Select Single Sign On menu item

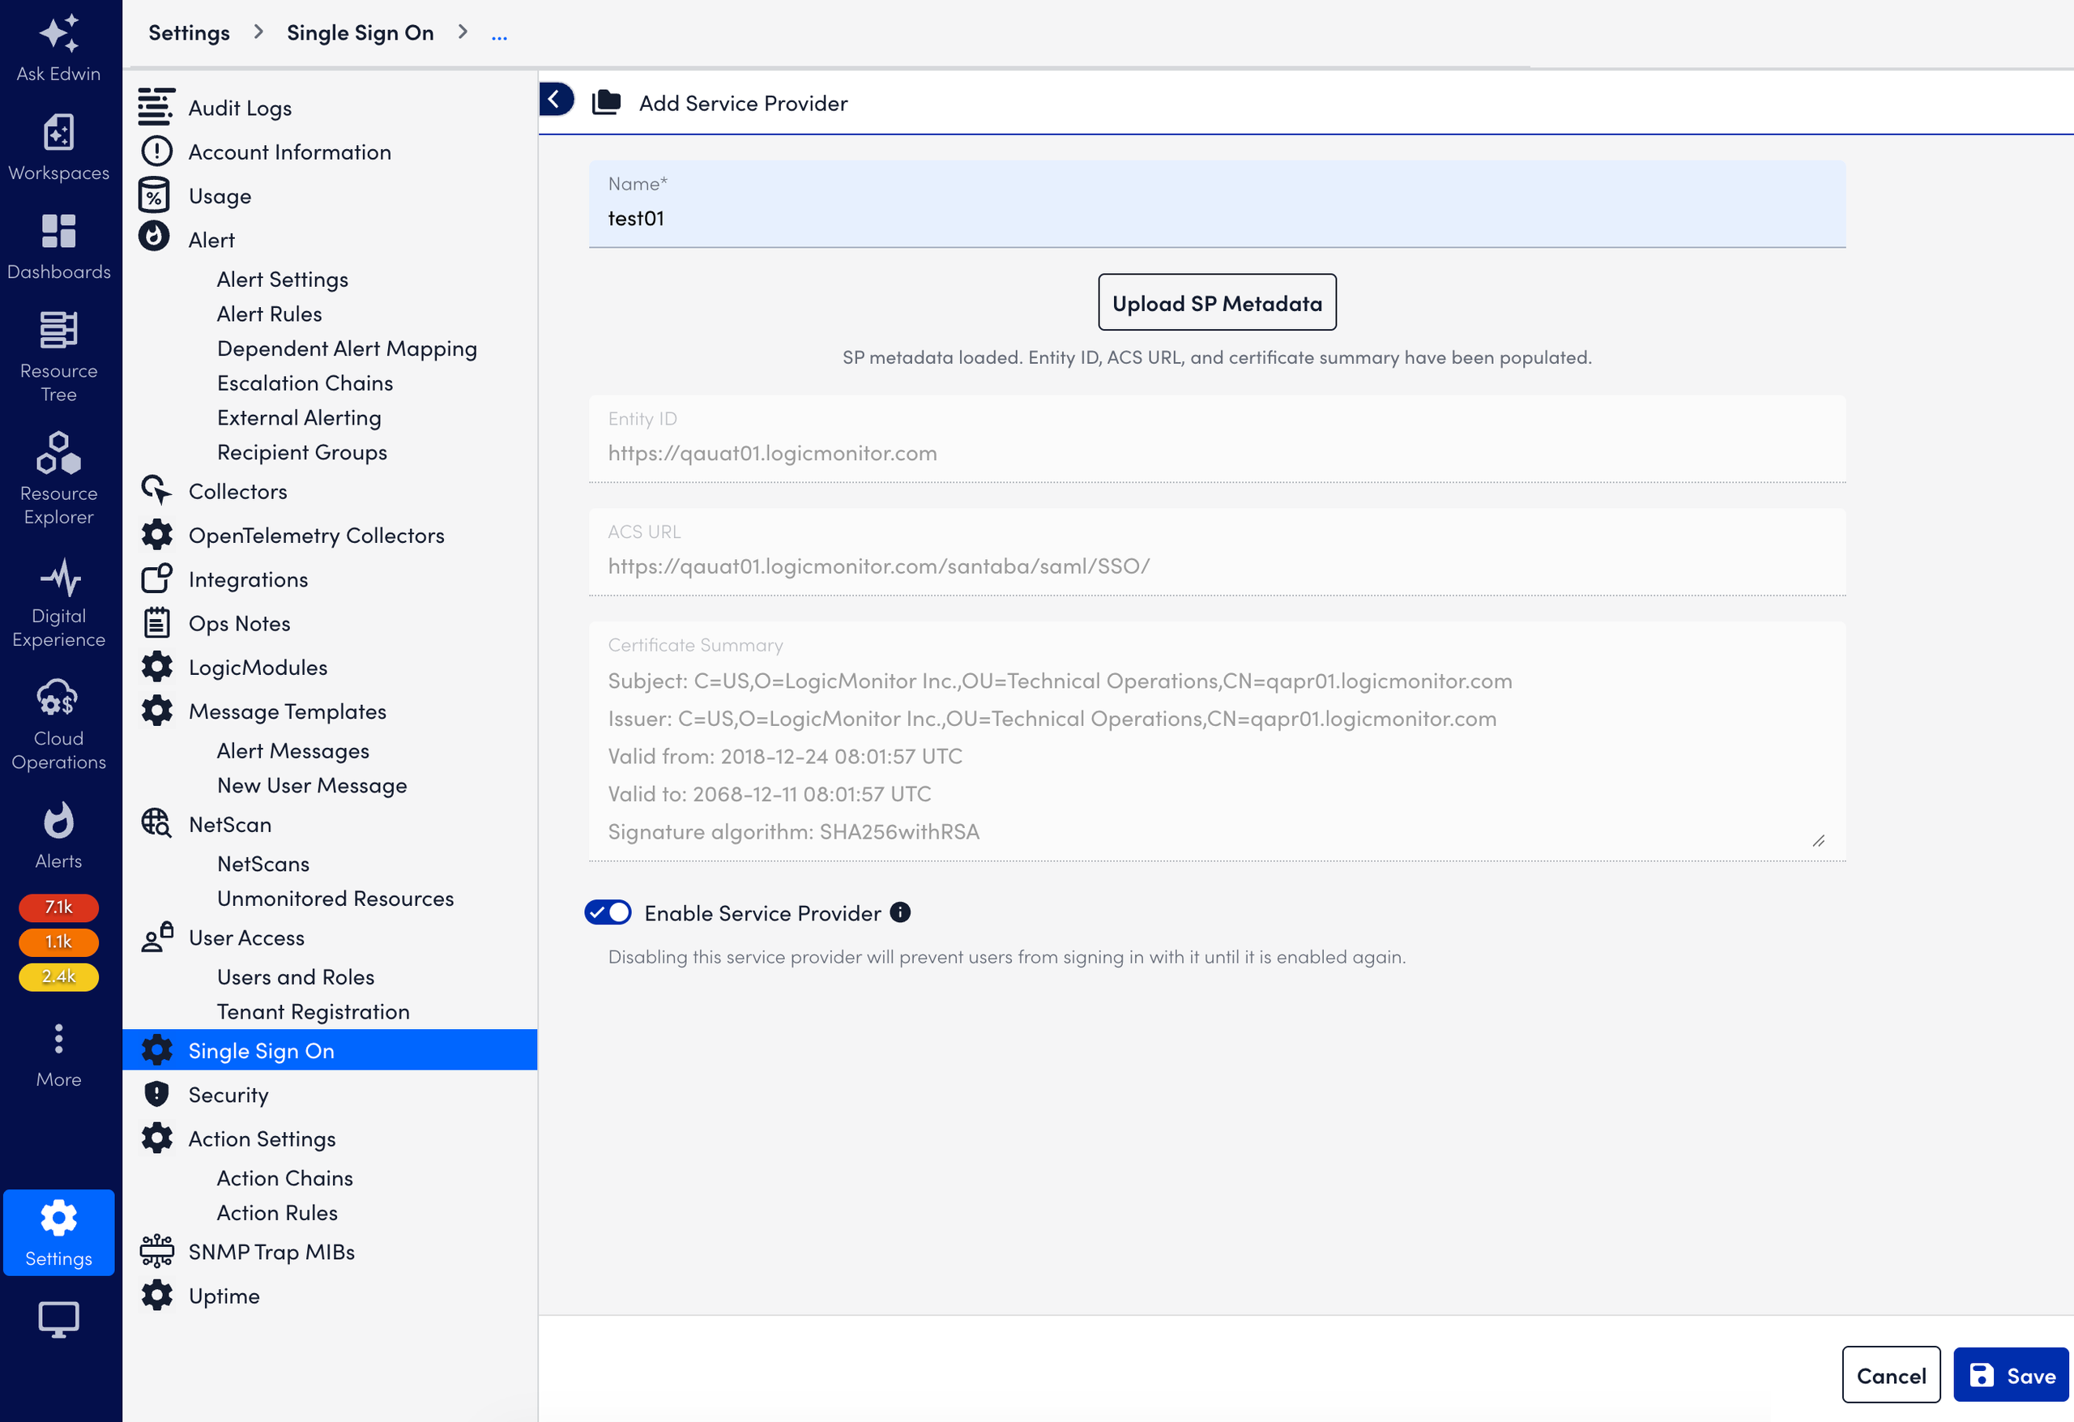point(329,1051)
